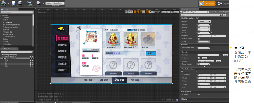This screenshot has height=103, width=254.
Task: Toggle visibility eye for child 1
Action: click(x=33, y=62)
